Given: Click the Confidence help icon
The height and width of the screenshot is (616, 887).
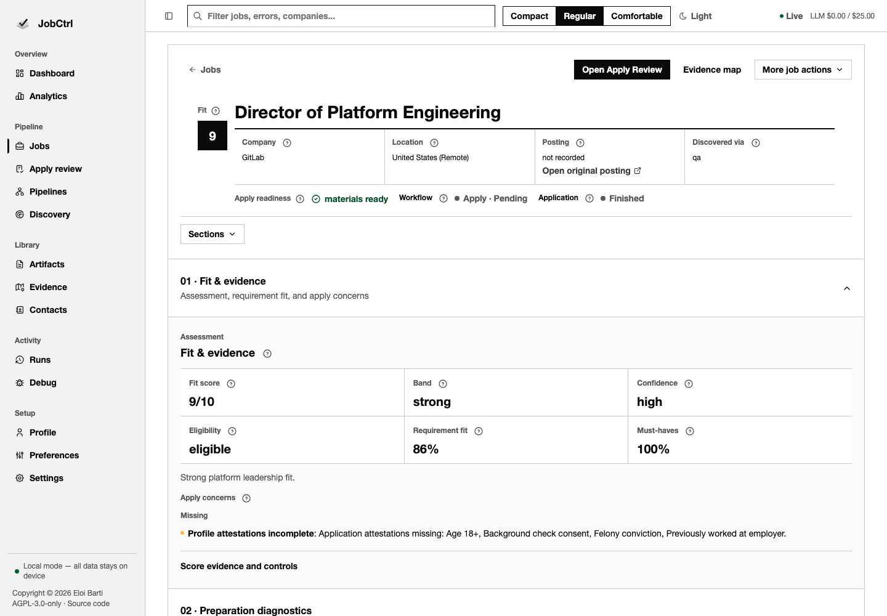Looking at the screenshot, I should click(x=689, y=384).
